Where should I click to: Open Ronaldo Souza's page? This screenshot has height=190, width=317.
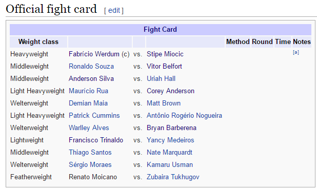click(91, 67)
